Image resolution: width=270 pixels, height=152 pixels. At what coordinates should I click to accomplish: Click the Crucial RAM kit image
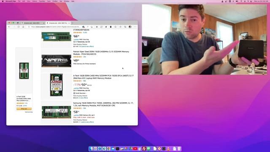[56, 37]
